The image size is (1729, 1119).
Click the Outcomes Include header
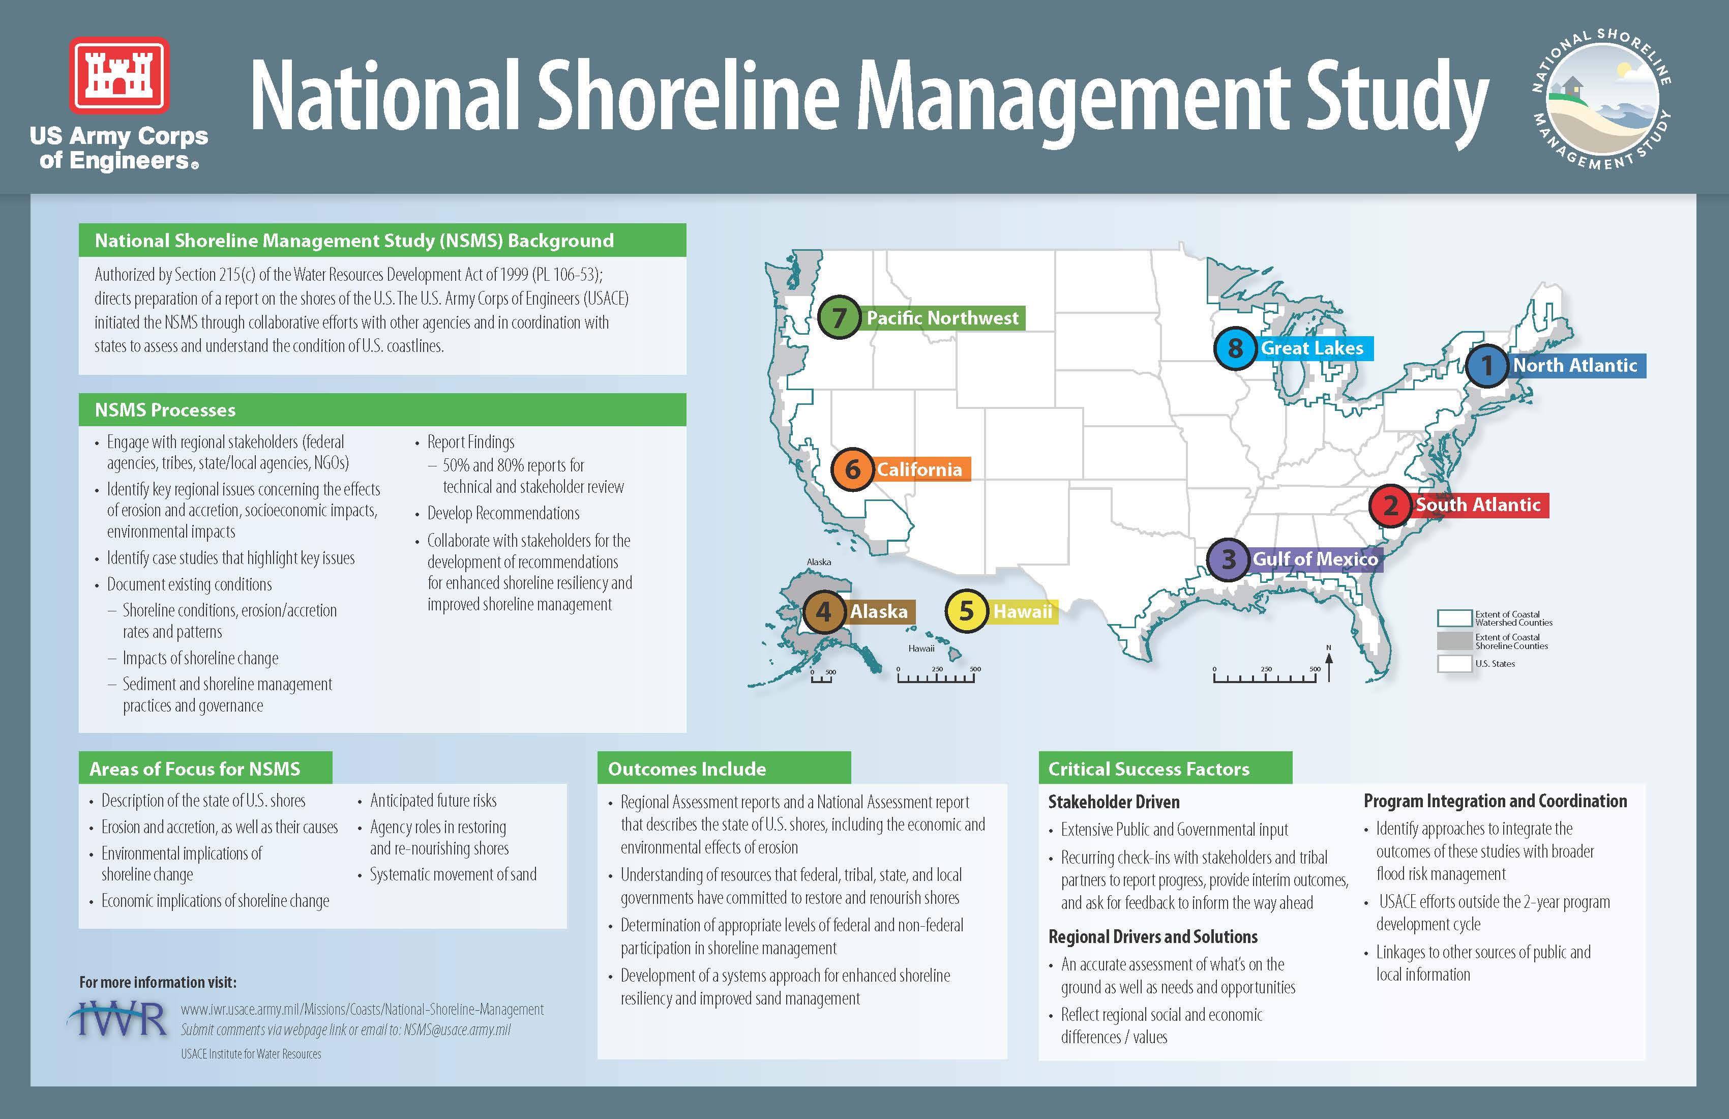[x=724, y=768]
